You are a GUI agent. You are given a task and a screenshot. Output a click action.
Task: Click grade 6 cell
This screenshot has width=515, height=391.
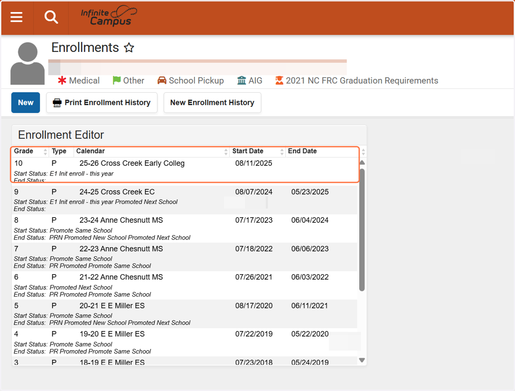pos(16,277)
